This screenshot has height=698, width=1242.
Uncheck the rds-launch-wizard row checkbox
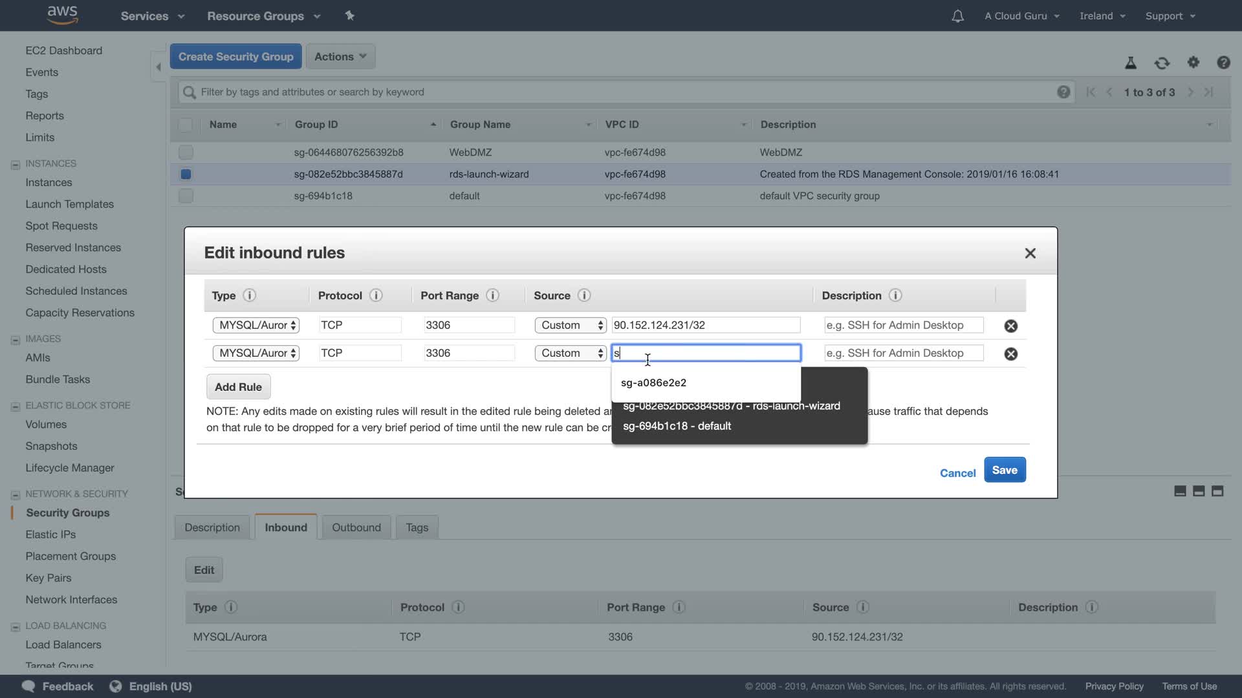tap(186, 174)
